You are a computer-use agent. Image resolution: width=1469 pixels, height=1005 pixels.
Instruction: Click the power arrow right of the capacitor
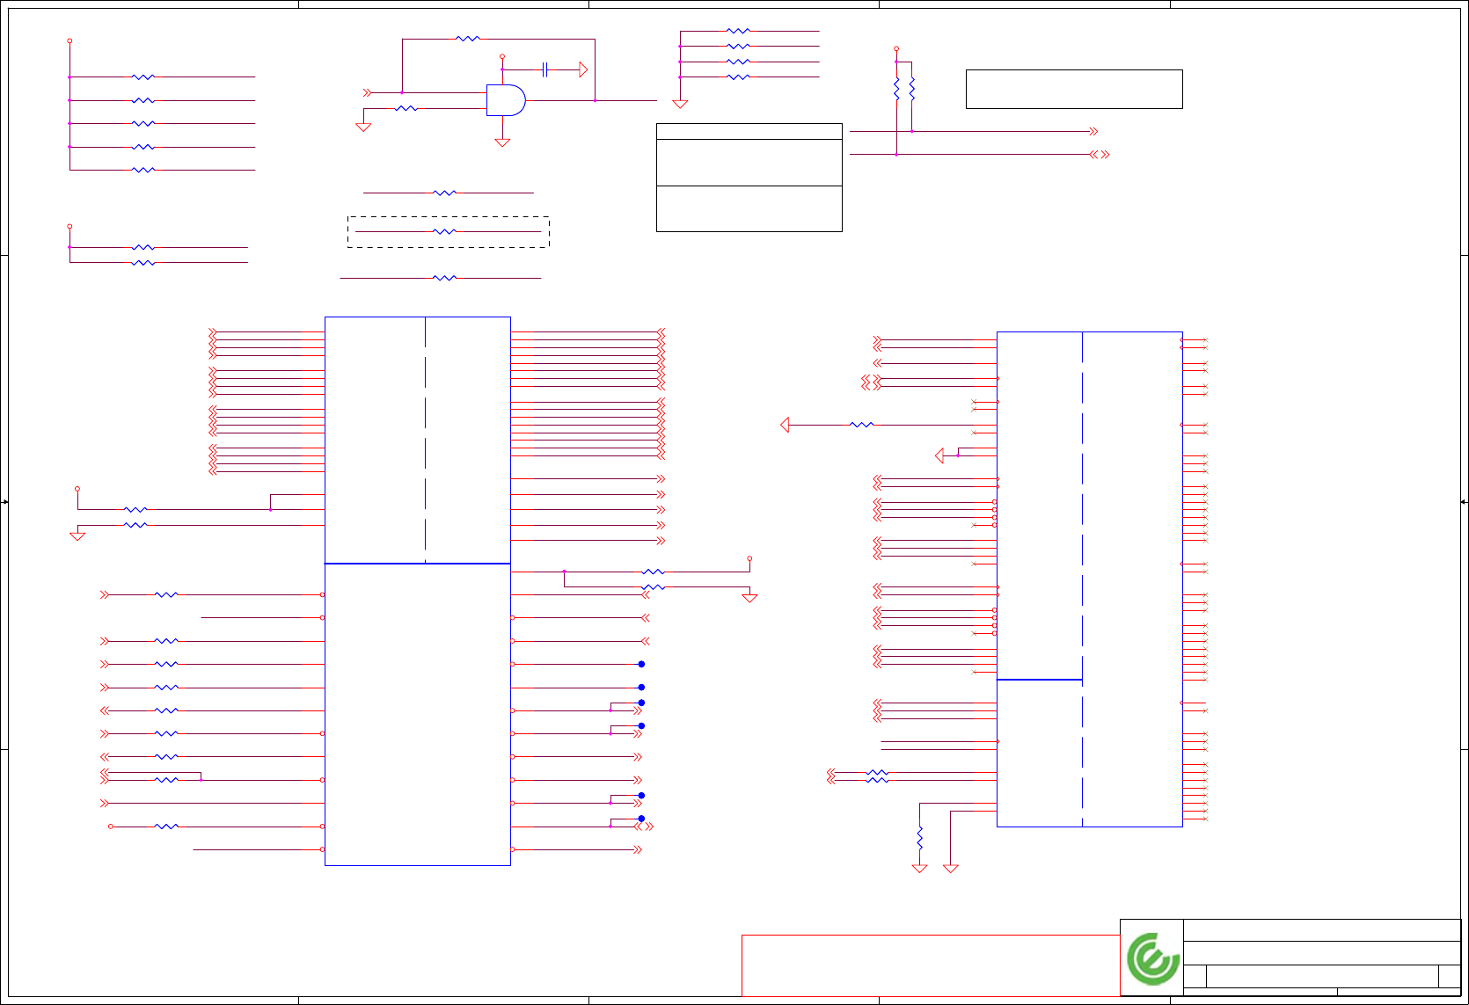(583, 69)
